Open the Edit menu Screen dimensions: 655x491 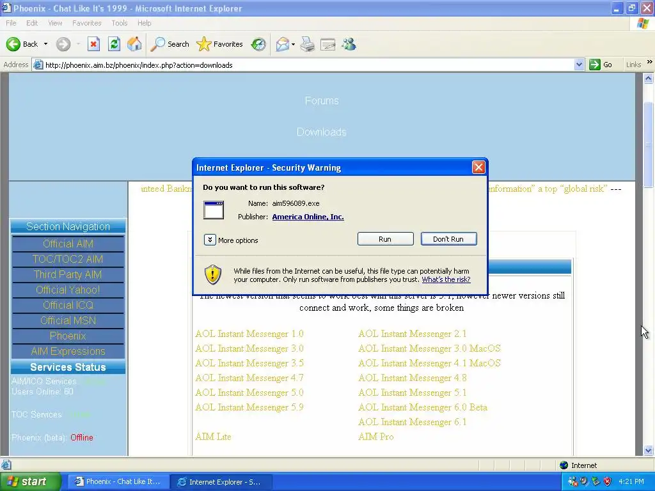(x=32, y=23)
